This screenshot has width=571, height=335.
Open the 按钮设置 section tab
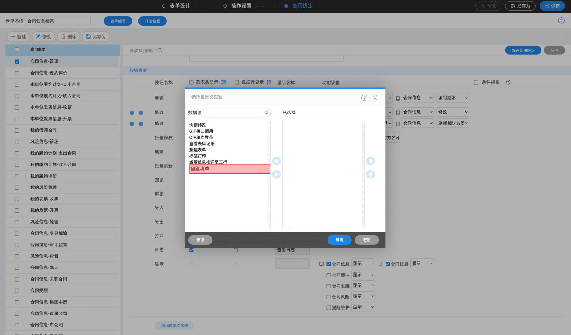138,70
